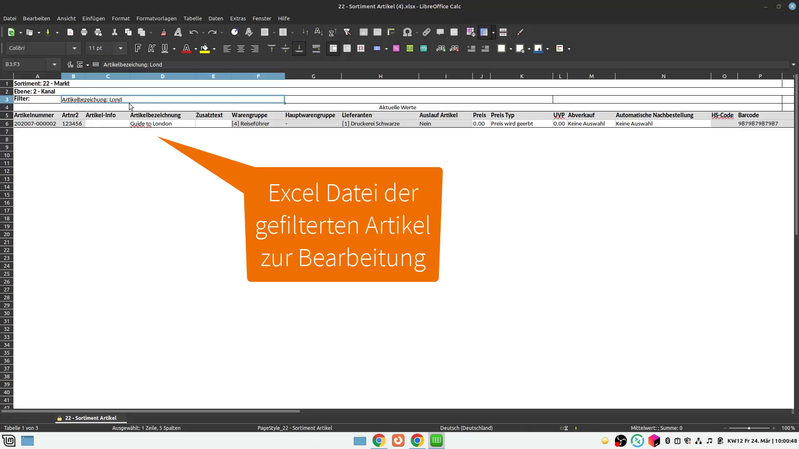The image size is (799, 449).
Task: Undo the last action
Action: (x=194, y=32)
